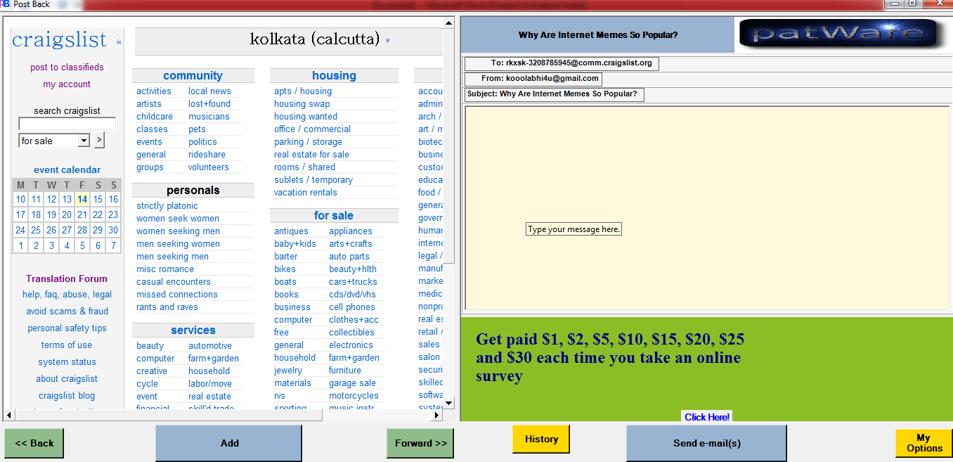The width and height of the screenshot is (953, 462).
Task: Click Send e-mail(s) button
Action: coord(706,443)
